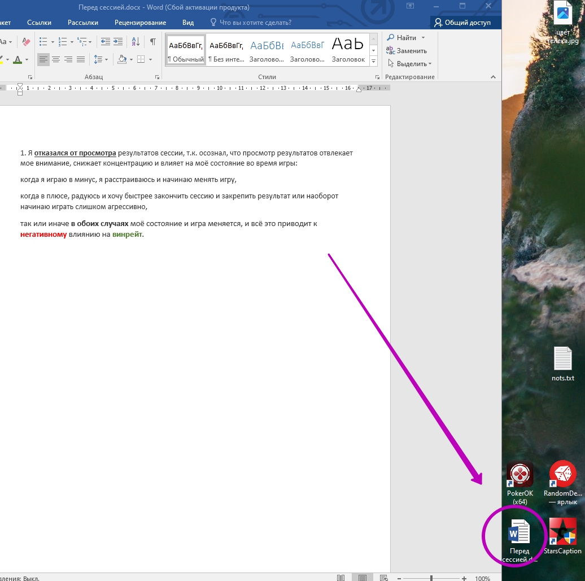Select the Без интервала style
This screenshot has width=585, height=581.
coord(226,50)
